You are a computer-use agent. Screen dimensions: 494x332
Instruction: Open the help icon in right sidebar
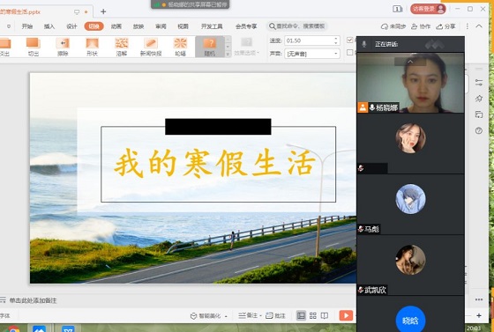[x=479, y=130]
